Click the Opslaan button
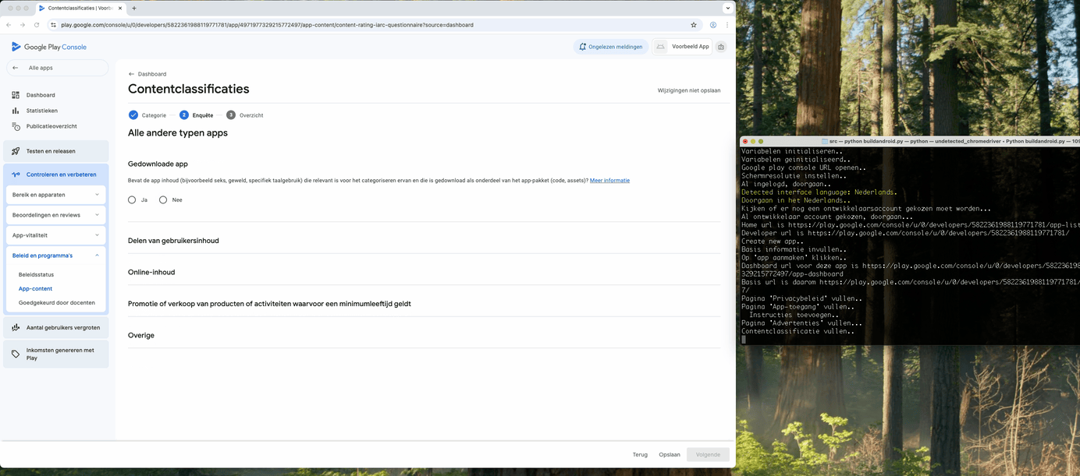This screenshot has height=476, width=1080. pyautogui.click(x=669, y=454)
